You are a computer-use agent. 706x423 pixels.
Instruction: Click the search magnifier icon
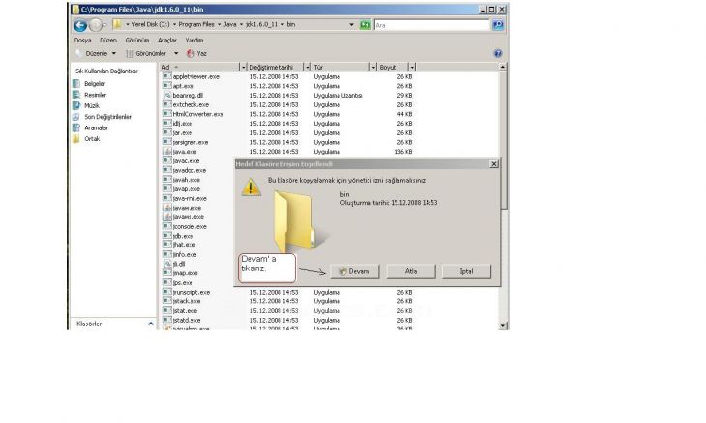[498, 25]
